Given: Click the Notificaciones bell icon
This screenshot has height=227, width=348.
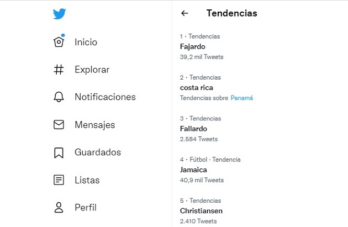Looking at the screenshot, I should [59, 97].
